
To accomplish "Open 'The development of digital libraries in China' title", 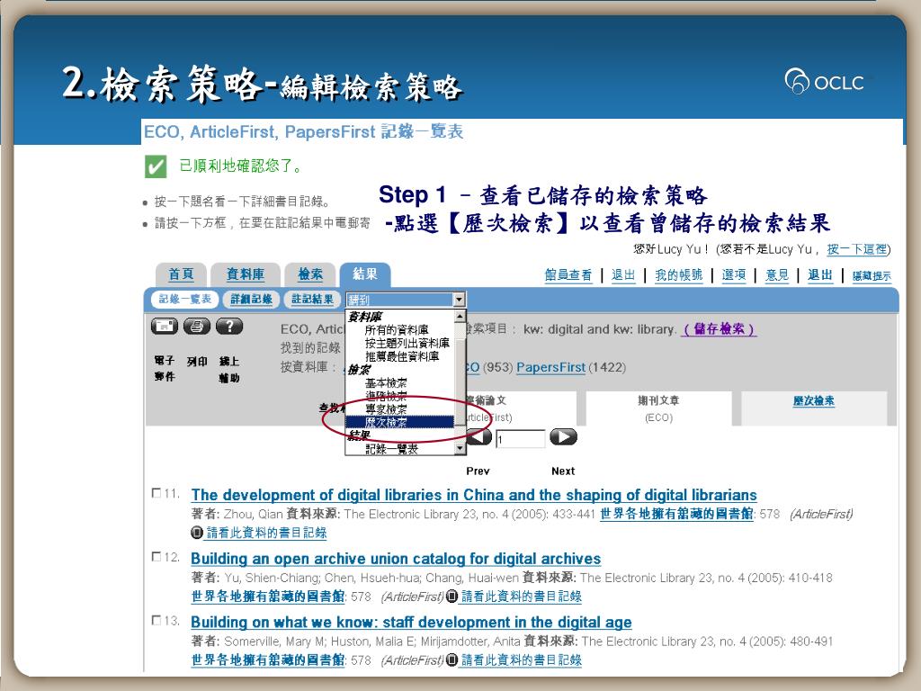I will coord(474,495).
